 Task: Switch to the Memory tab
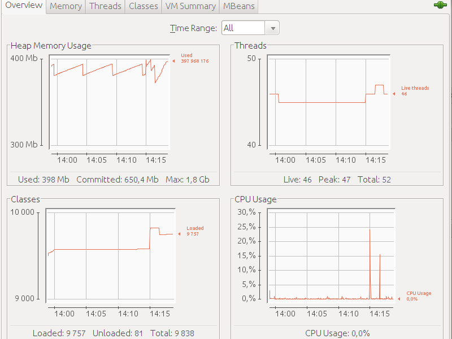[x=65, y=6]
